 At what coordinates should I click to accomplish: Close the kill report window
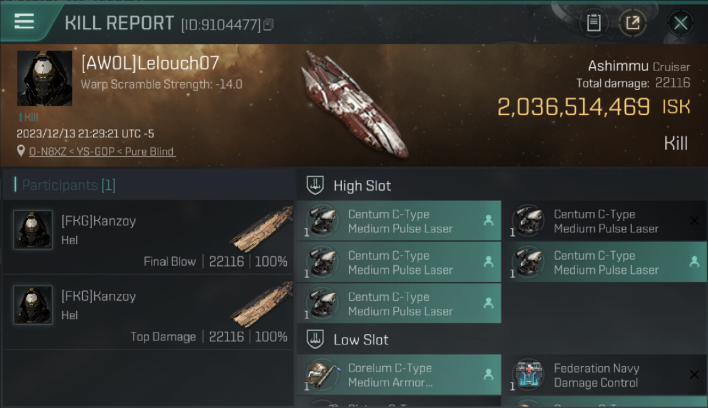point(680,23)
